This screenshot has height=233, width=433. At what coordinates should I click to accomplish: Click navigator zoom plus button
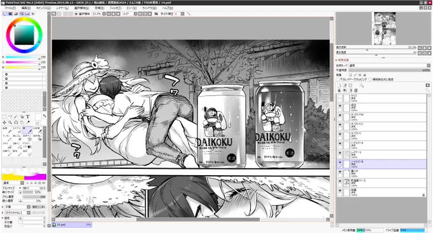click(x=425, y=48)
